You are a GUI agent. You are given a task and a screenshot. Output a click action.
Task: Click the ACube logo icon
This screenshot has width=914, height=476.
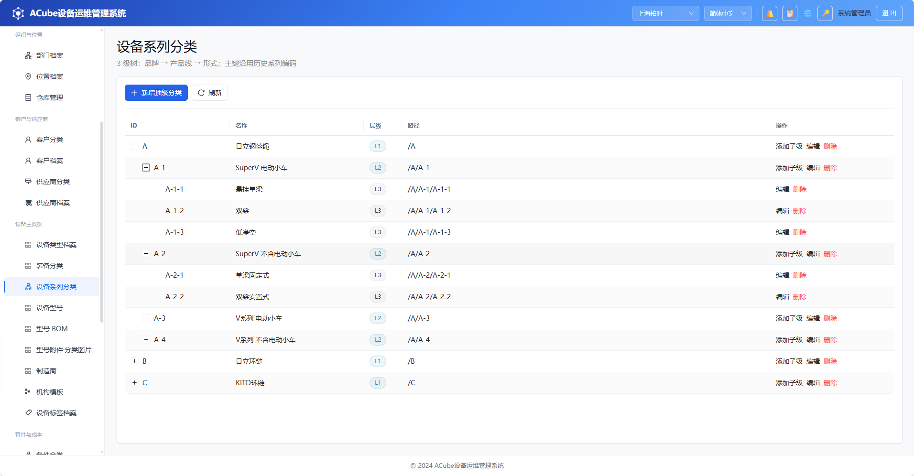click(x=18, y=13)
